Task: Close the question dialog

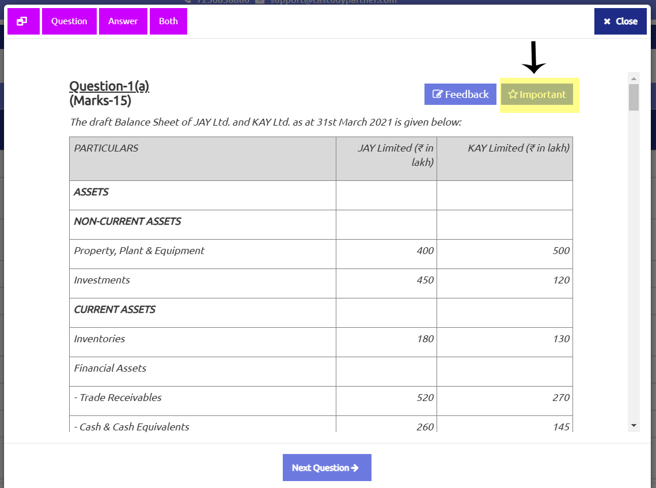Action: point(620,21)
